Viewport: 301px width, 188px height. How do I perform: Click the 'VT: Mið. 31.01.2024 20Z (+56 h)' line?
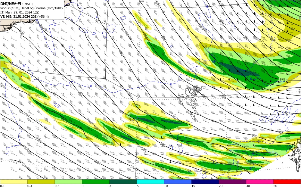coord(25,17)
